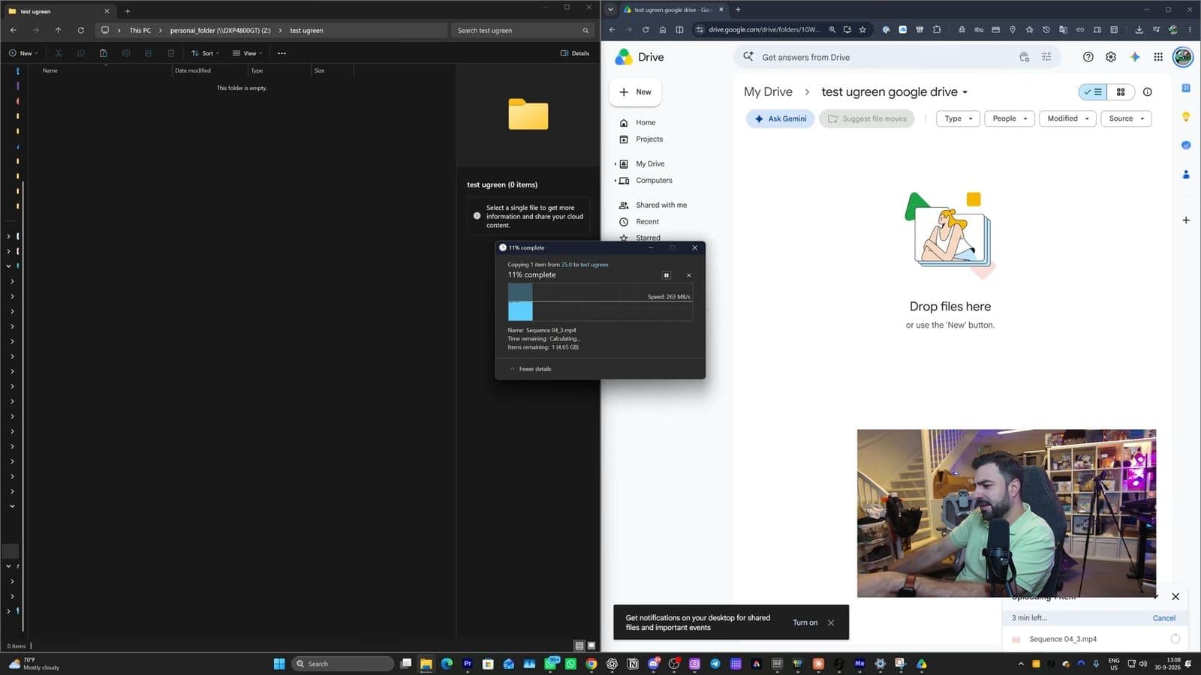
Task: Cancel the Drive upload
Action: 1163,618
